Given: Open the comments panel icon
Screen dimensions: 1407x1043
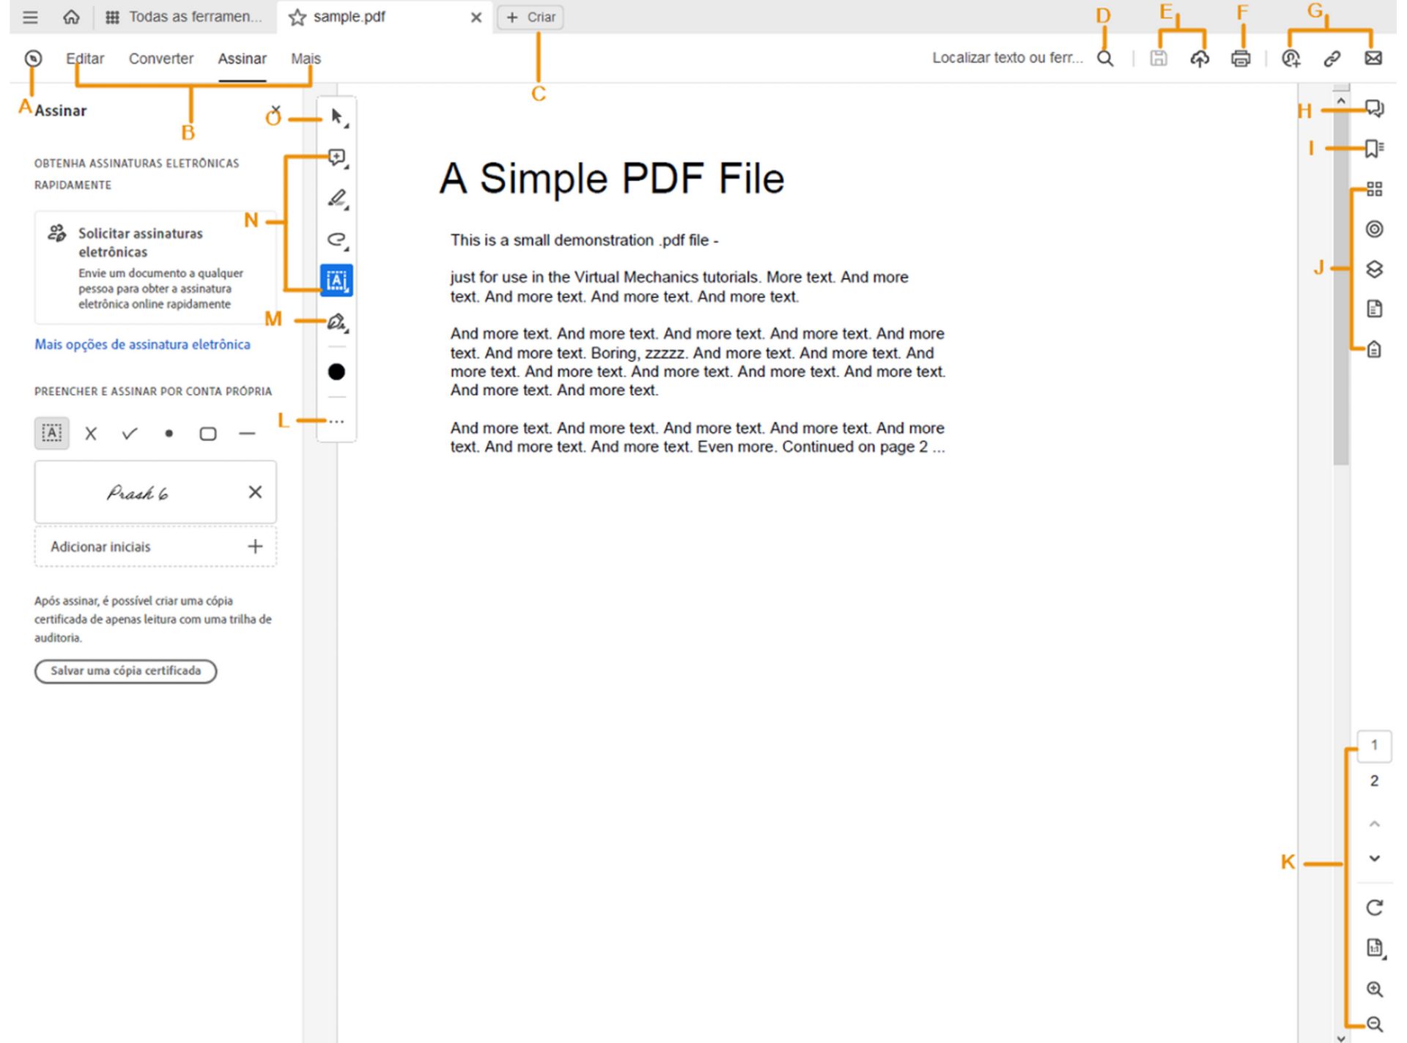Looking at the screenshot, I should coord(1374,109).
